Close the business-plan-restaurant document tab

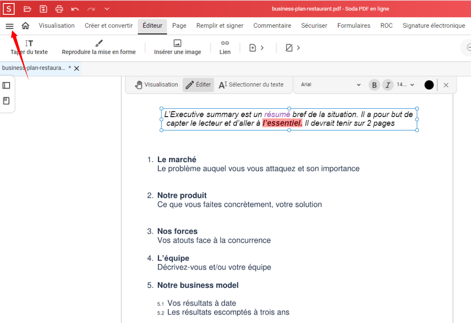(77, 69)
